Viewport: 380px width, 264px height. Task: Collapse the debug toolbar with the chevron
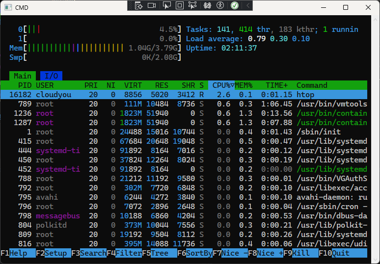(x=248, y=5)
